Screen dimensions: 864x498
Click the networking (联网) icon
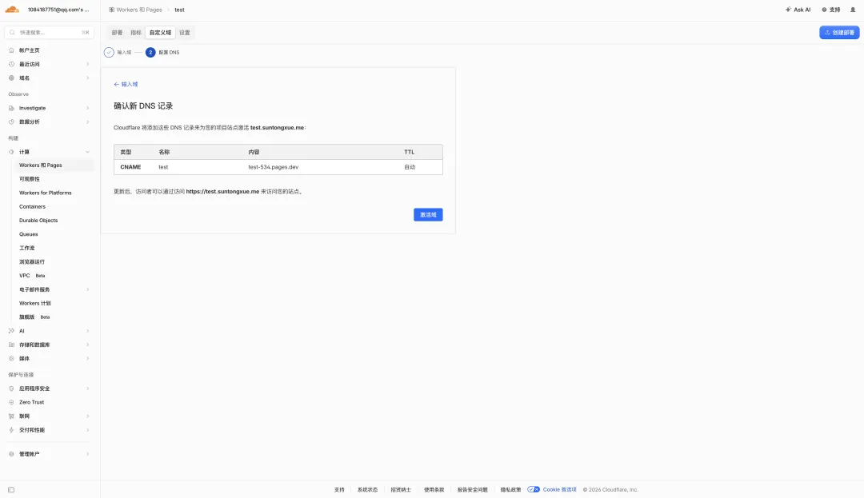tap(11, 416)
